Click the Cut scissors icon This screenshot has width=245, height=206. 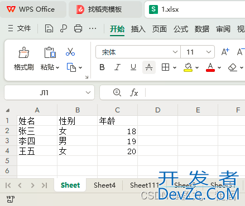[70, 52]
